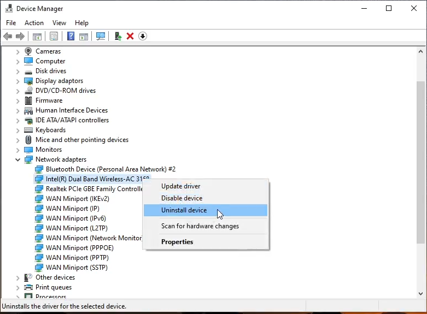Click the Display adaptors category icon
Image resolution: width=427 pixels, height=314 pixels.
click(28, 81)
